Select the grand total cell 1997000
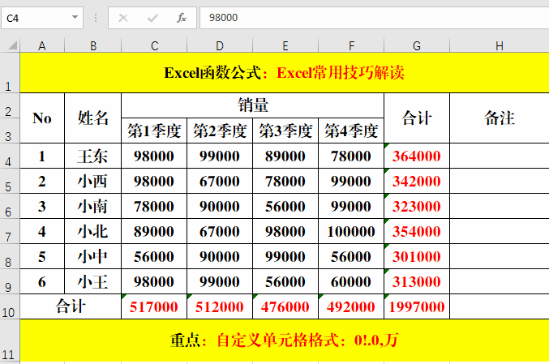The image size is (549, 364). pos(417,306)
